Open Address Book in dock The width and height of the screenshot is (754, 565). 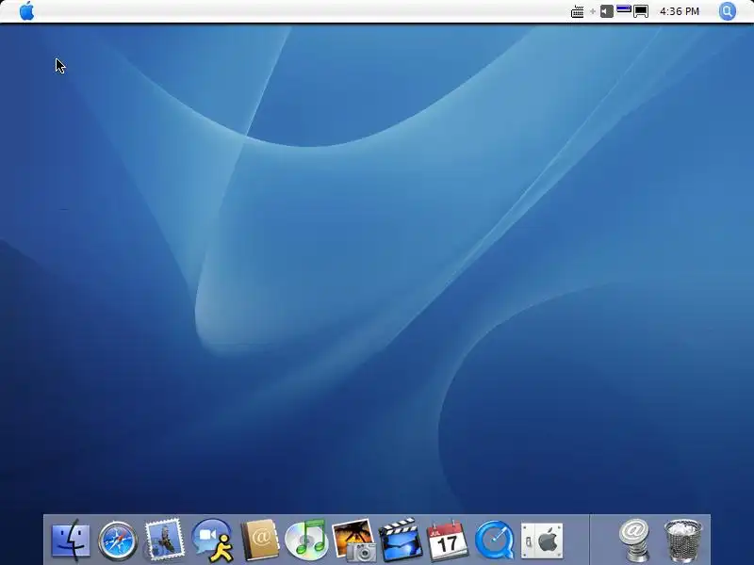coord(260,540)
